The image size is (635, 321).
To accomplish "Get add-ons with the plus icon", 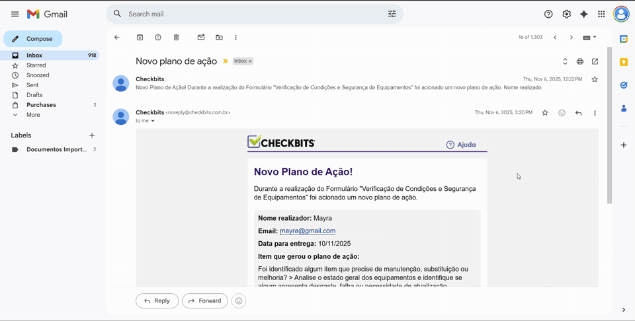I will (x=624, y=145).
